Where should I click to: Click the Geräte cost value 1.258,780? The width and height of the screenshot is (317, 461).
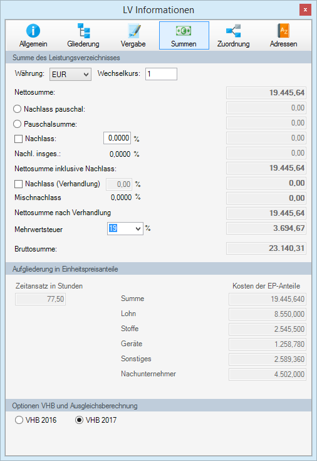268,344
